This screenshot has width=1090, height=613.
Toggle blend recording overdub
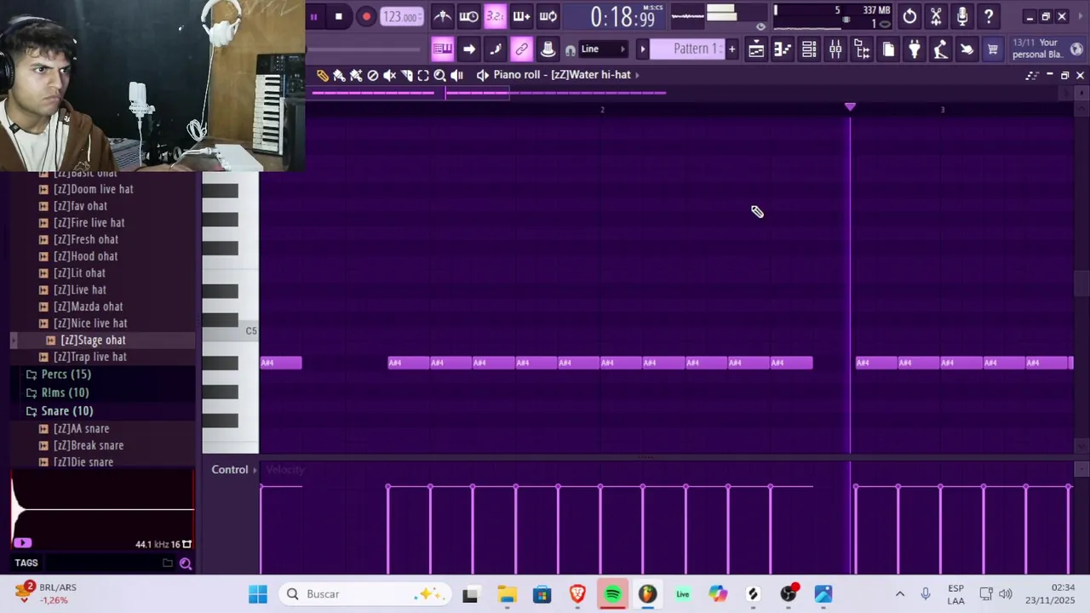(x=521, y=16)
